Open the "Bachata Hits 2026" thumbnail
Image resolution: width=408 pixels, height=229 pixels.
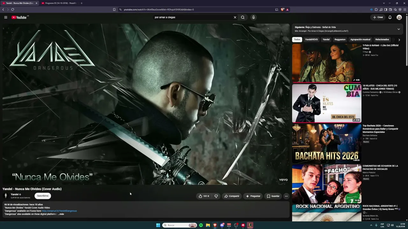coord(327,143)
